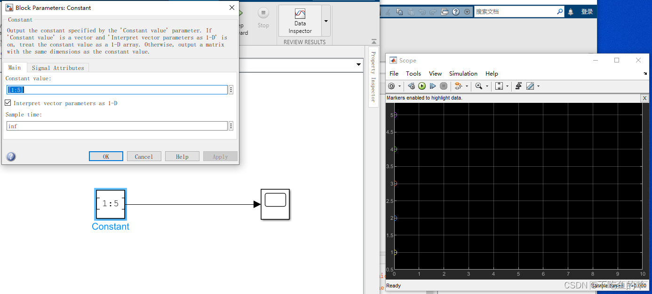652x294 pixels.
Task: Open the Data Inspector
Action: pos(300,21)
